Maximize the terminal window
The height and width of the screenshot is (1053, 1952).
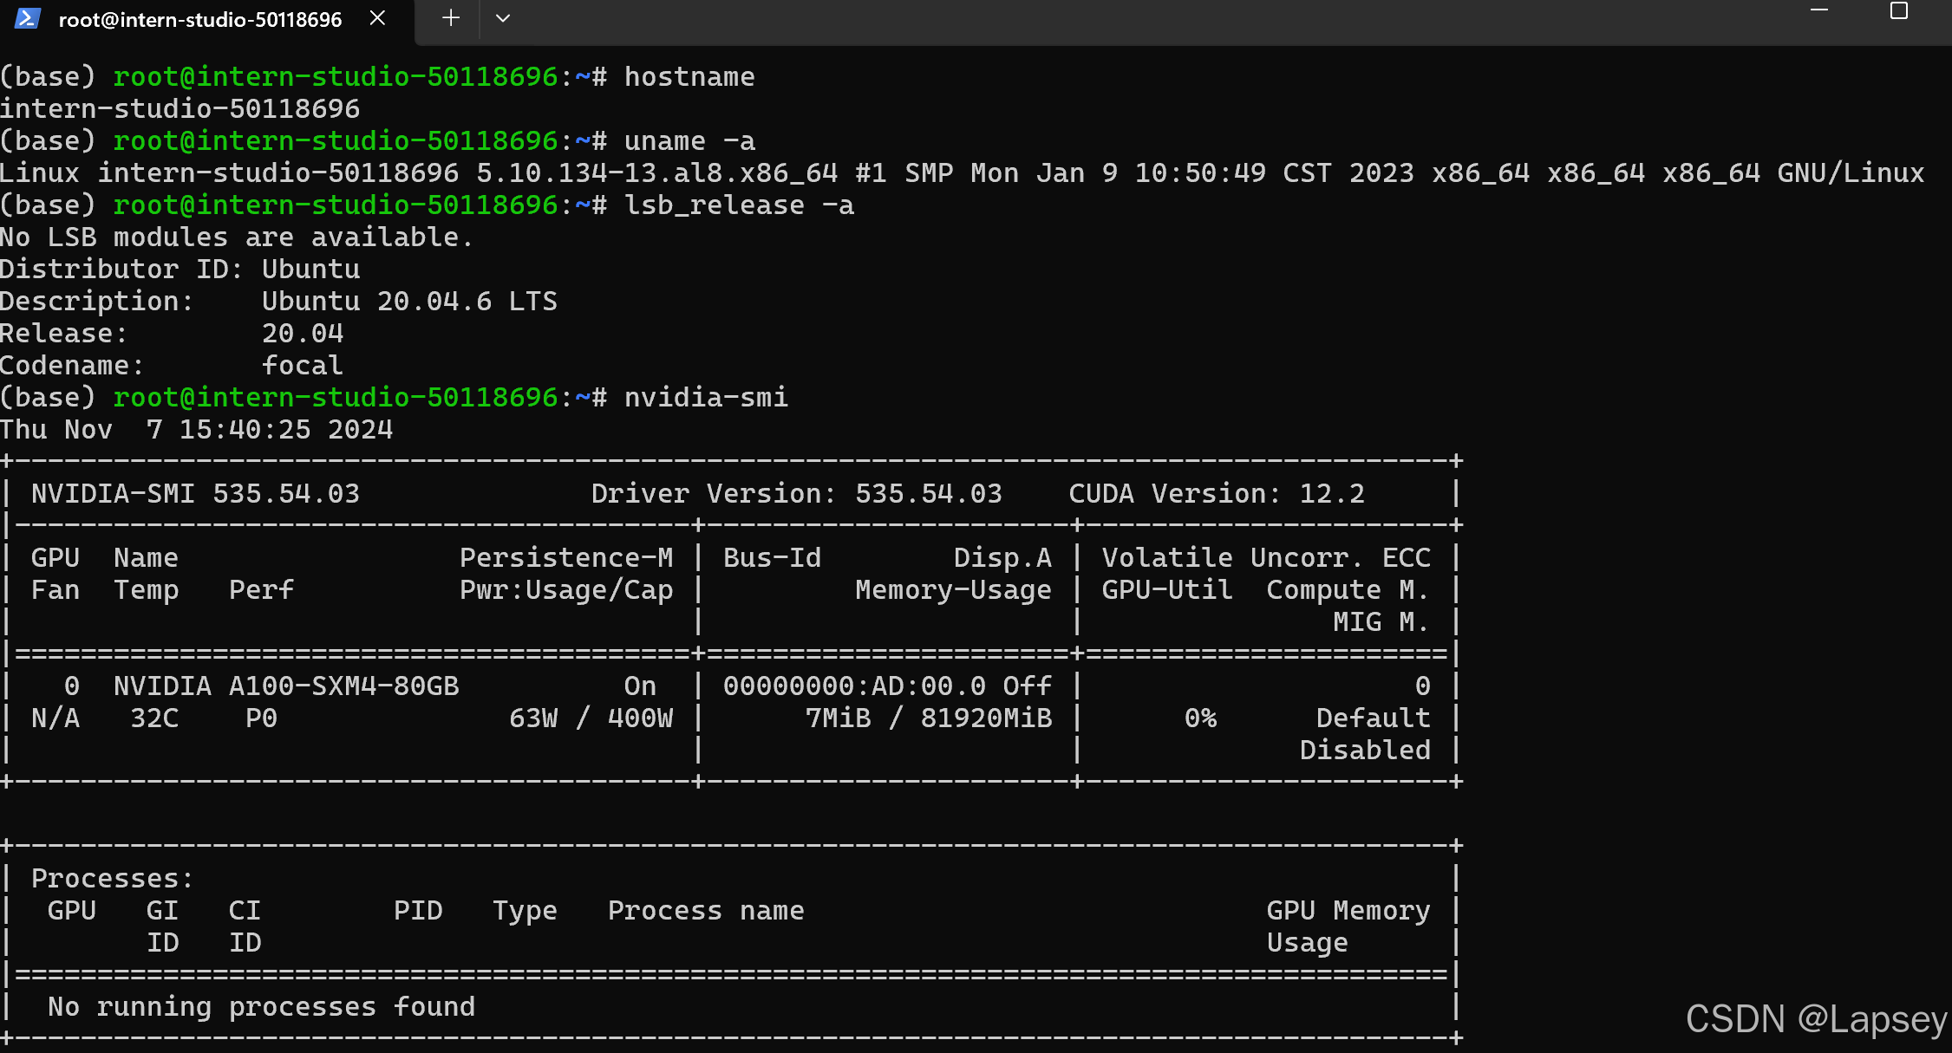[x=1899, y=10]
